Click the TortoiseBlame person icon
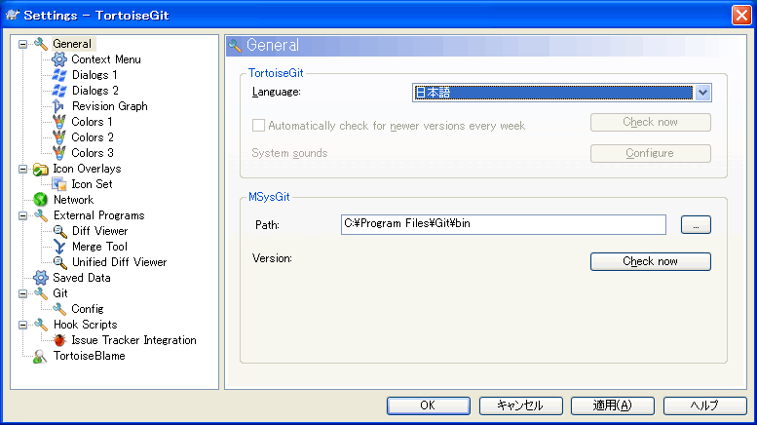The image size is (757, 425). point(41,356)
